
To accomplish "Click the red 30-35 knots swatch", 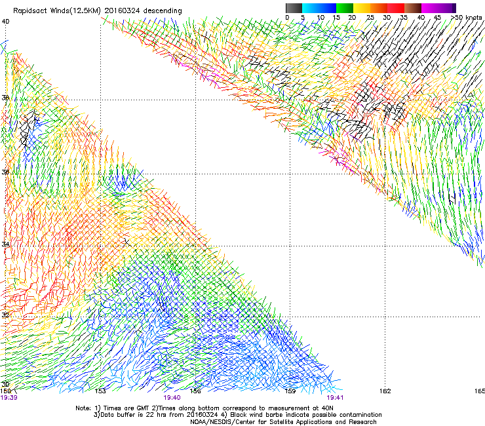I will click(x=396, y=8).
